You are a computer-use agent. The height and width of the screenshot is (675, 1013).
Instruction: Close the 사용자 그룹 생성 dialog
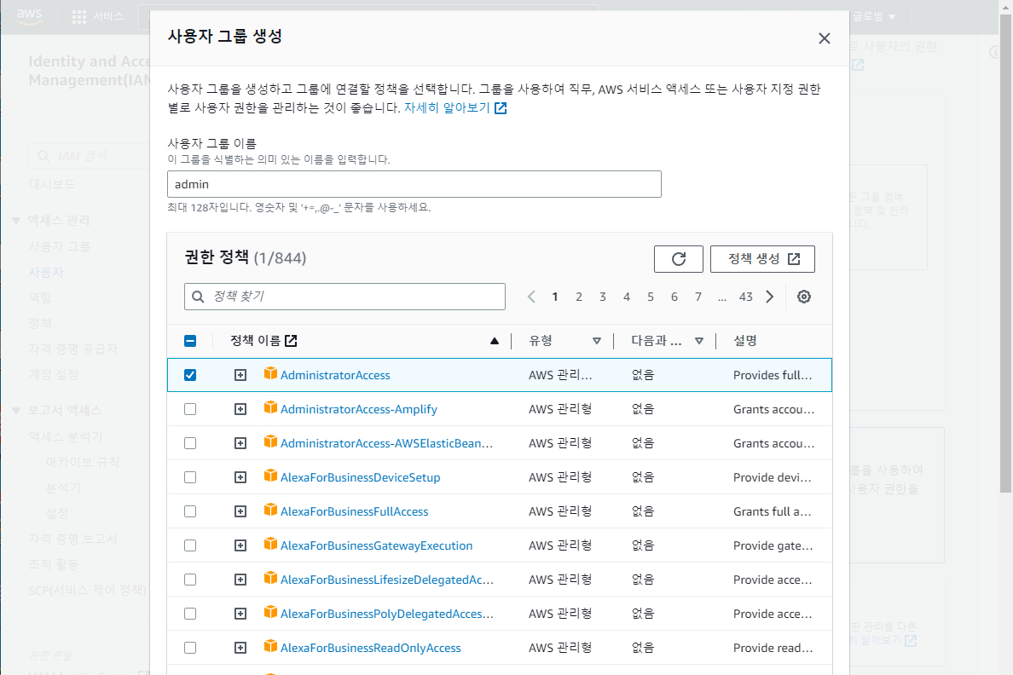tap(825, 38)
